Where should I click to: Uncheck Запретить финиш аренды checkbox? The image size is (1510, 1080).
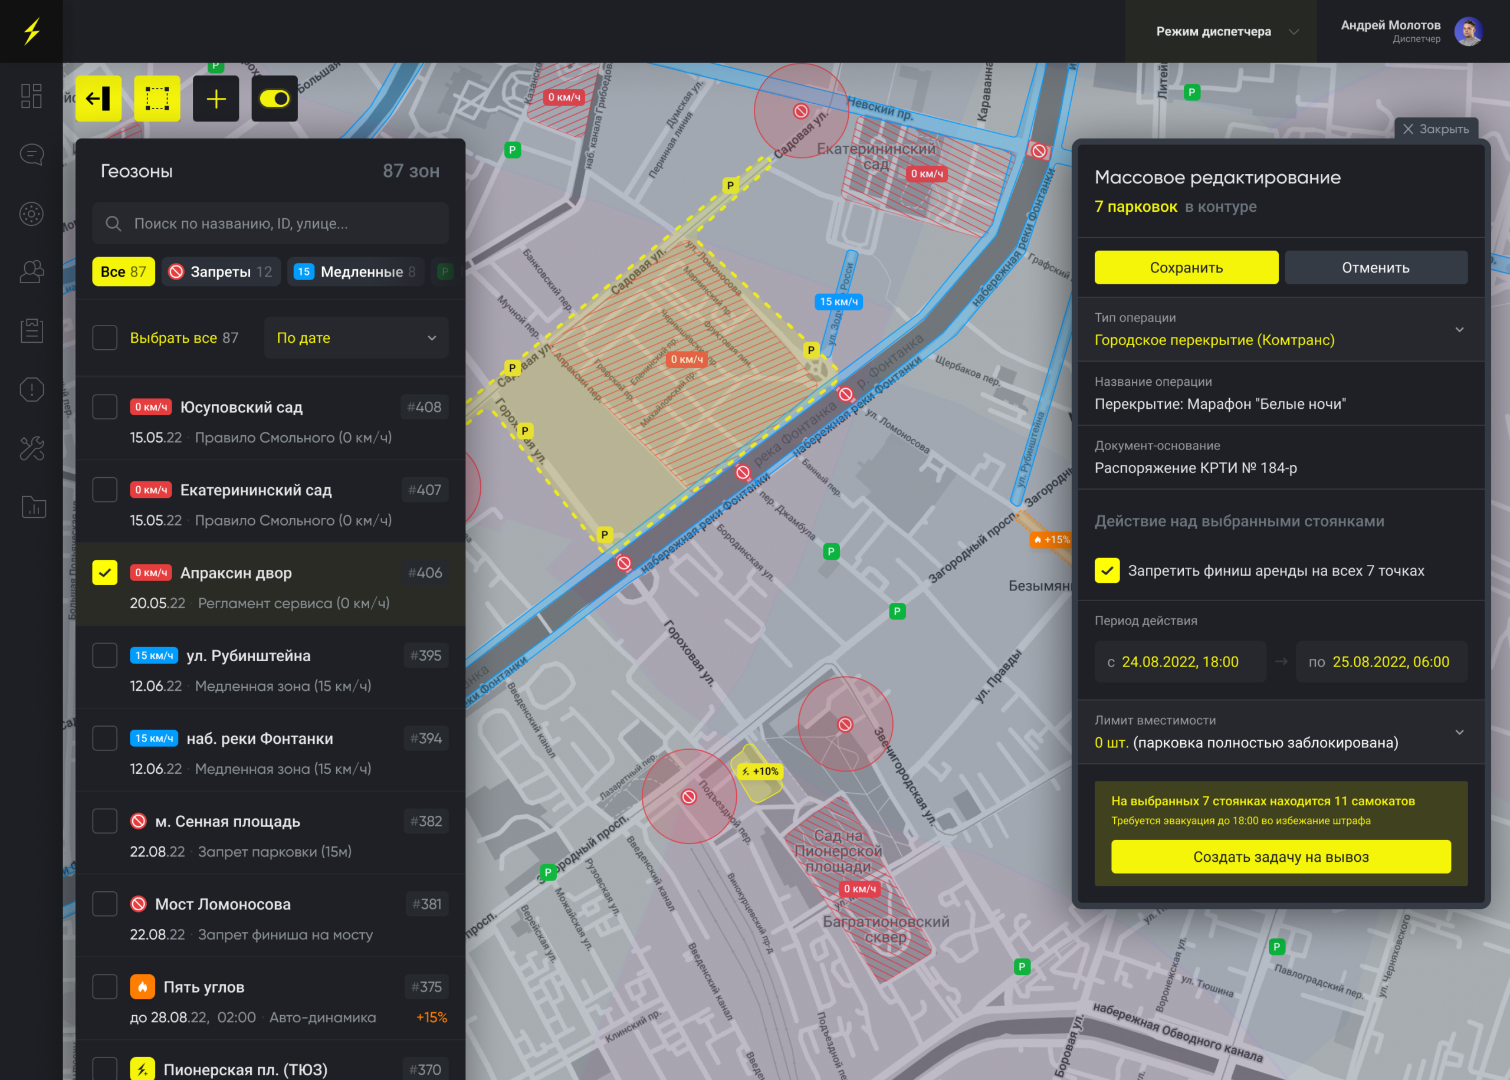coord(1107,570)
